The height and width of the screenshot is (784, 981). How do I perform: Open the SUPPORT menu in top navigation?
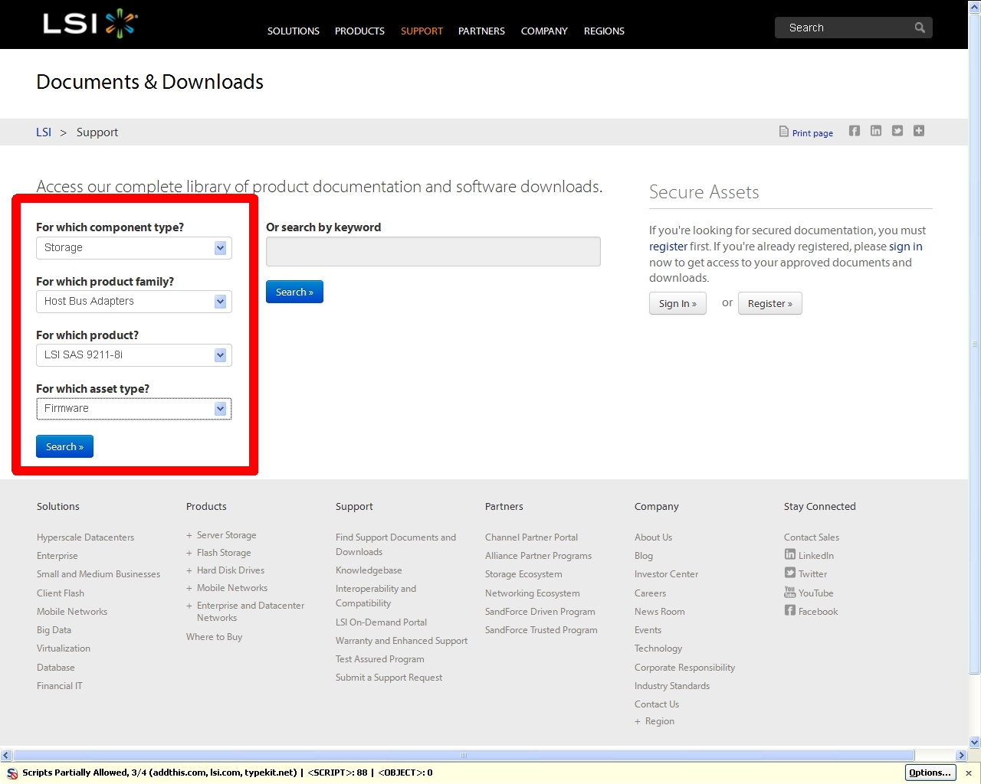422,31
